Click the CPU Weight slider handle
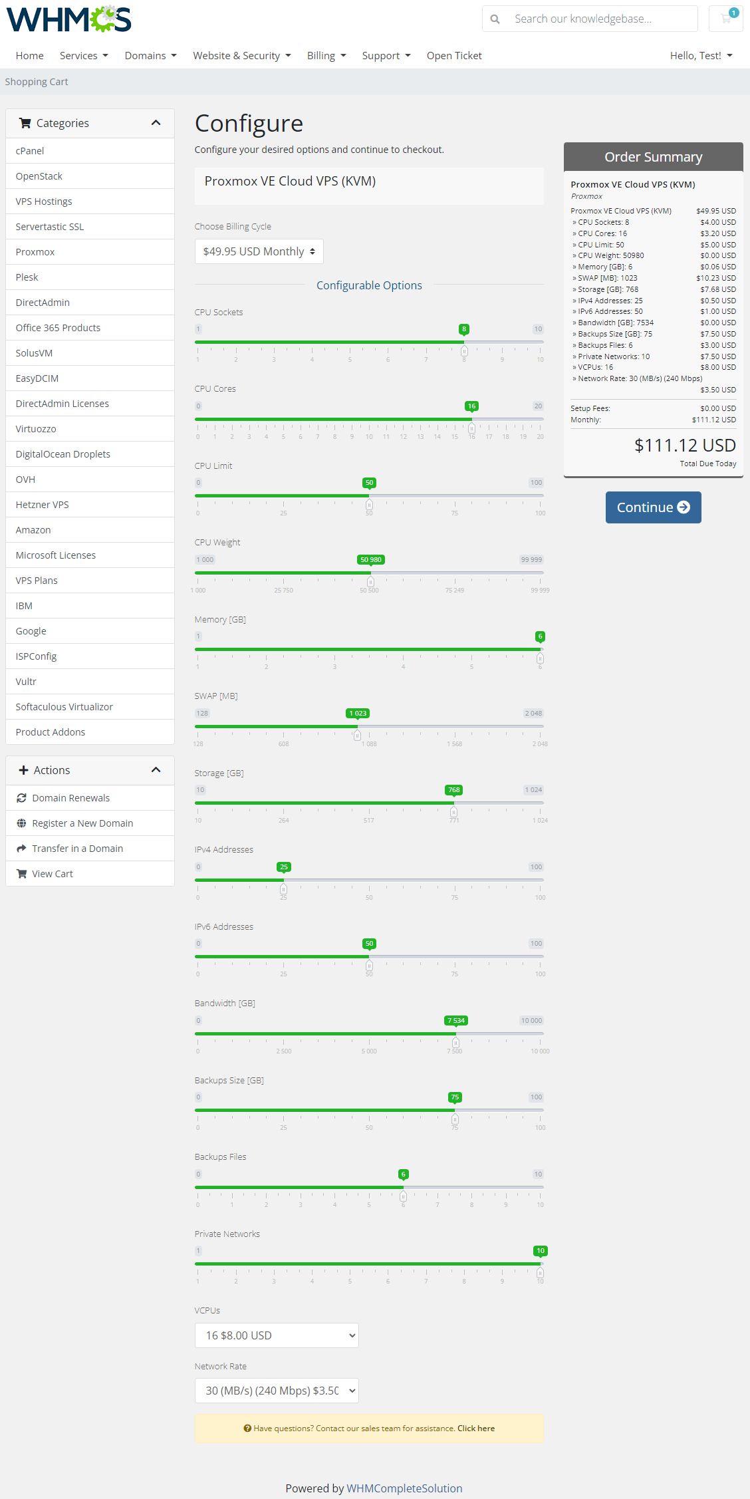750x1499 pixels. click(370, 581)
